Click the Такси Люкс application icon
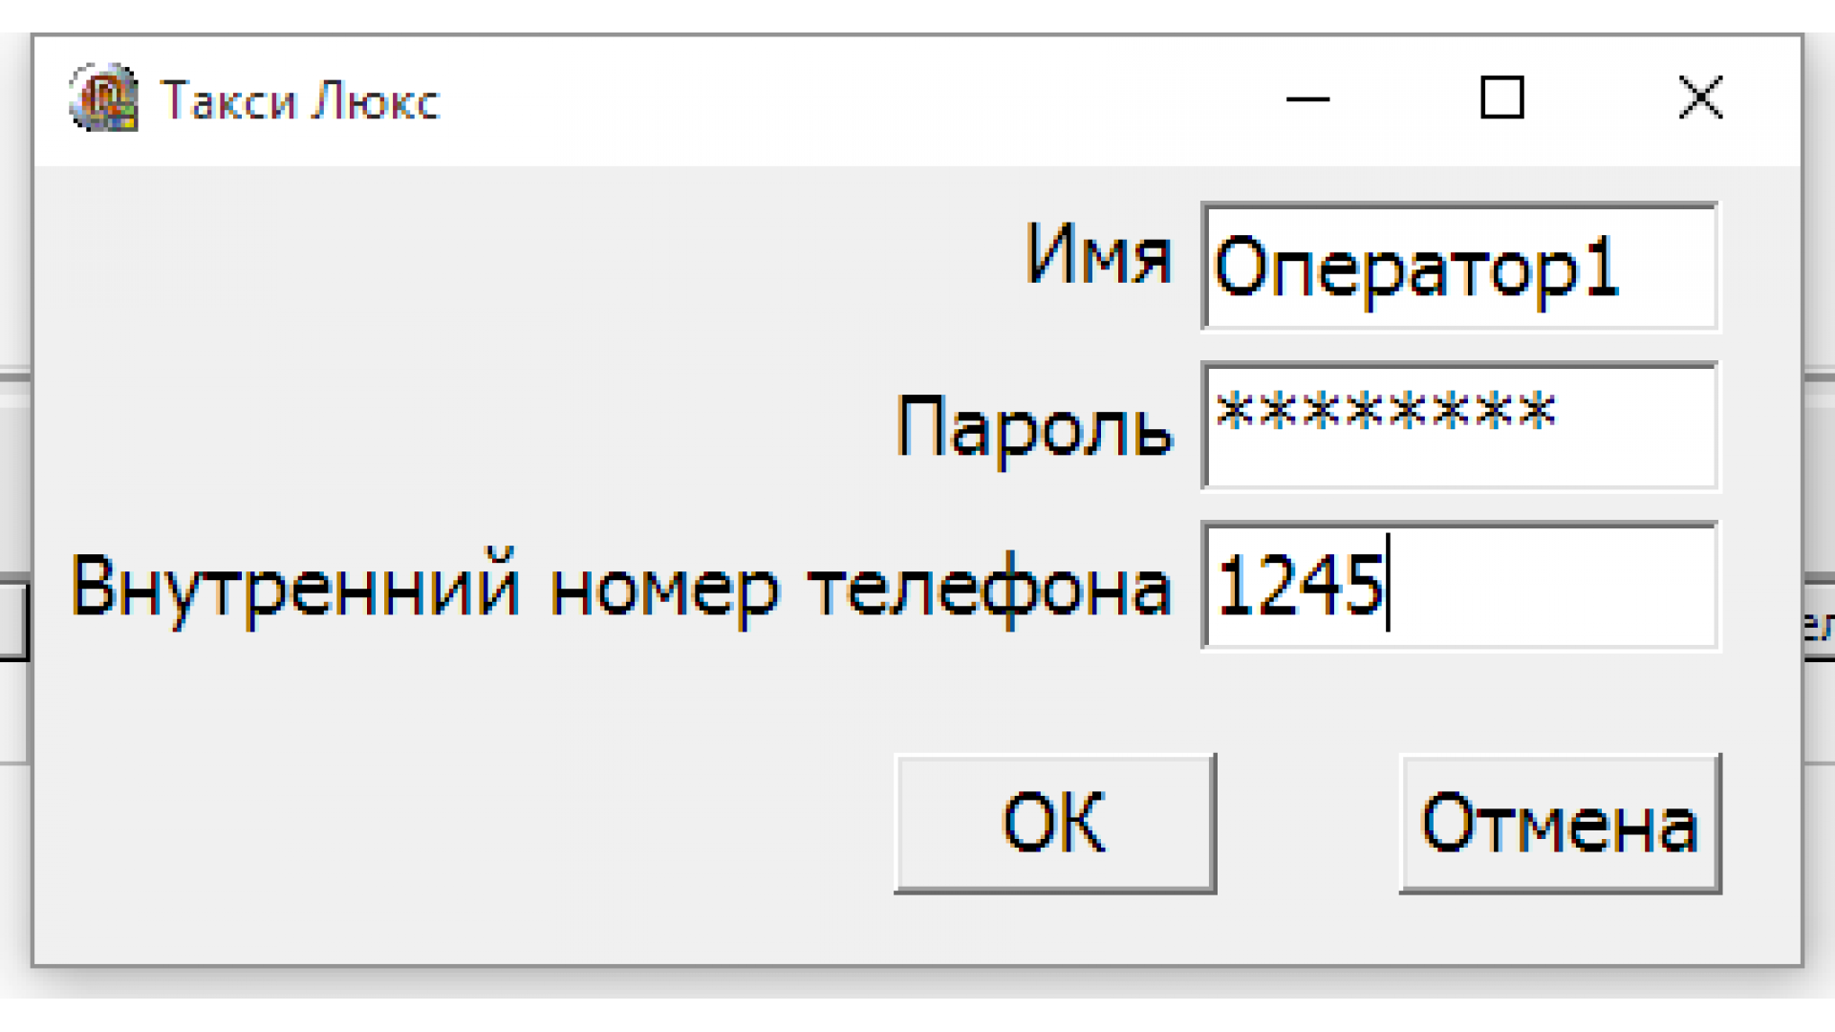The image size is (1835, 1032). (103, 97)
